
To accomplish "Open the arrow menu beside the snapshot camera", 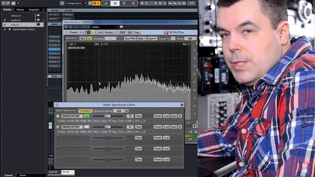I will pyautogui.click(x=18, y=3).
